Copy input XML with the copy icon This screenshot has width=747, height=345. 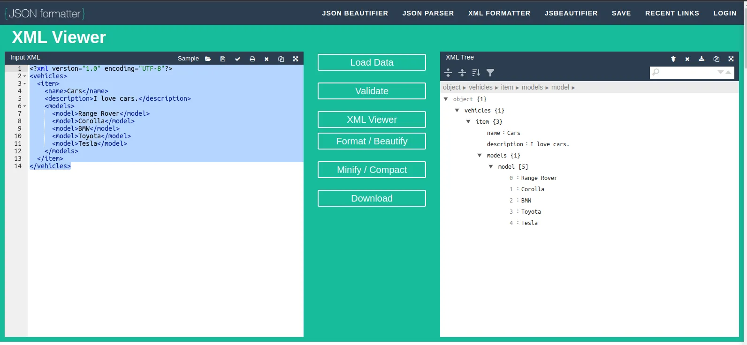click(281, 59)
